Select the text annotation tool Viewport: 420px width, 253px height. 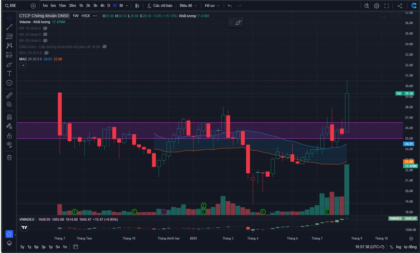coord(9,73)
